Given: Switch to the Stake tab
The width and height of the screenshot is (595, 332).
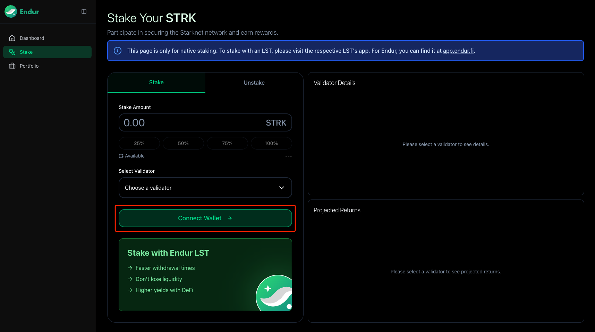Looking at the screenshot, I should click(x=156, y=83).
